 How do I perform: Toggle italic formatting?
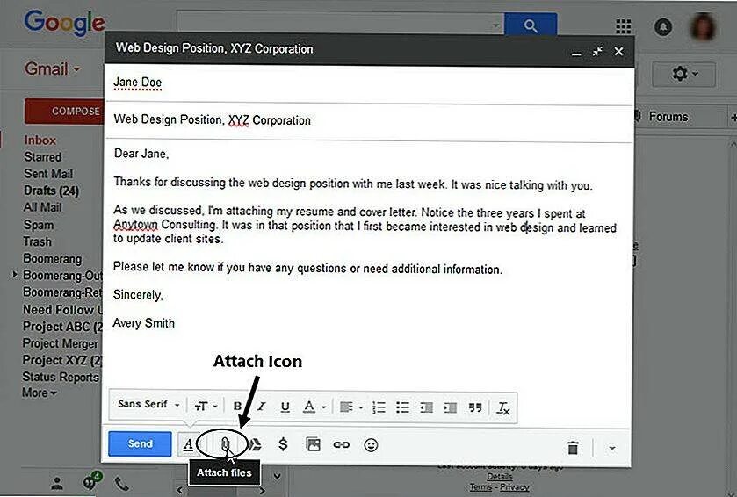(262, 407)
